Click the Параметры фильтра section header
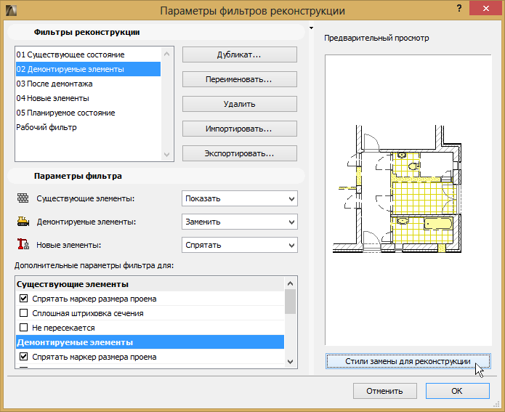The height and width of the screenshot is (412, 505). tap(156, 176)
